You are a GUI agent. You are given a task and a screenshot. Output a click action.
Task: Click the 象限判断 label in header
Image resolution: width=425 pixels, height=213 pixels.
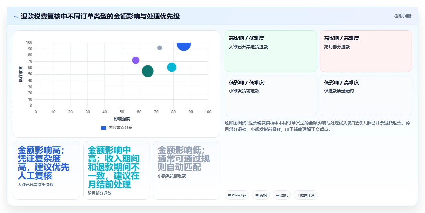(x=403, y=16)
